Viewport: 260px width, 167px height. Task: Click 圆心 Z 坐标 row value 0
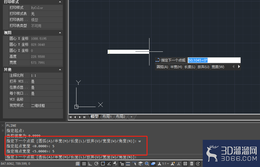coord(46,51)
